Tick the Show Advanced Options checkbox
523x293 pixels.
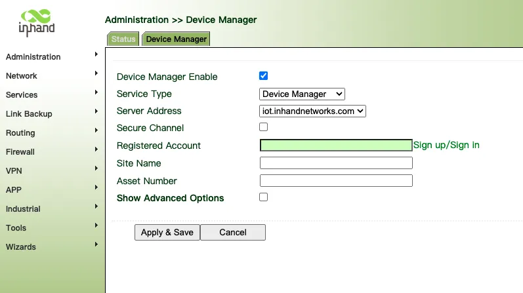point(264,197)
